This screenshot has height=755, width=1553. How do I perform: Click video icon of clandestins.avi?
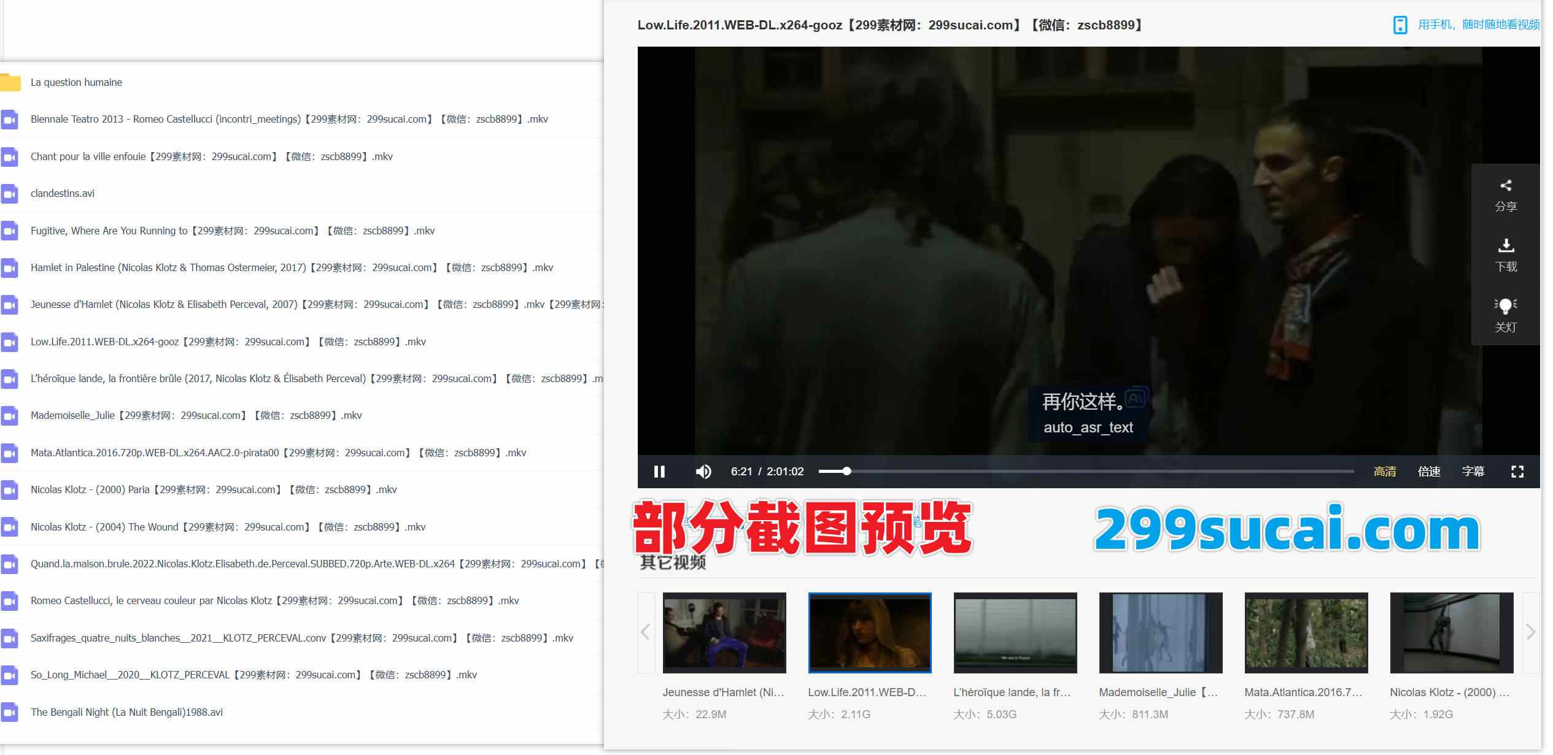click(9, 194)
